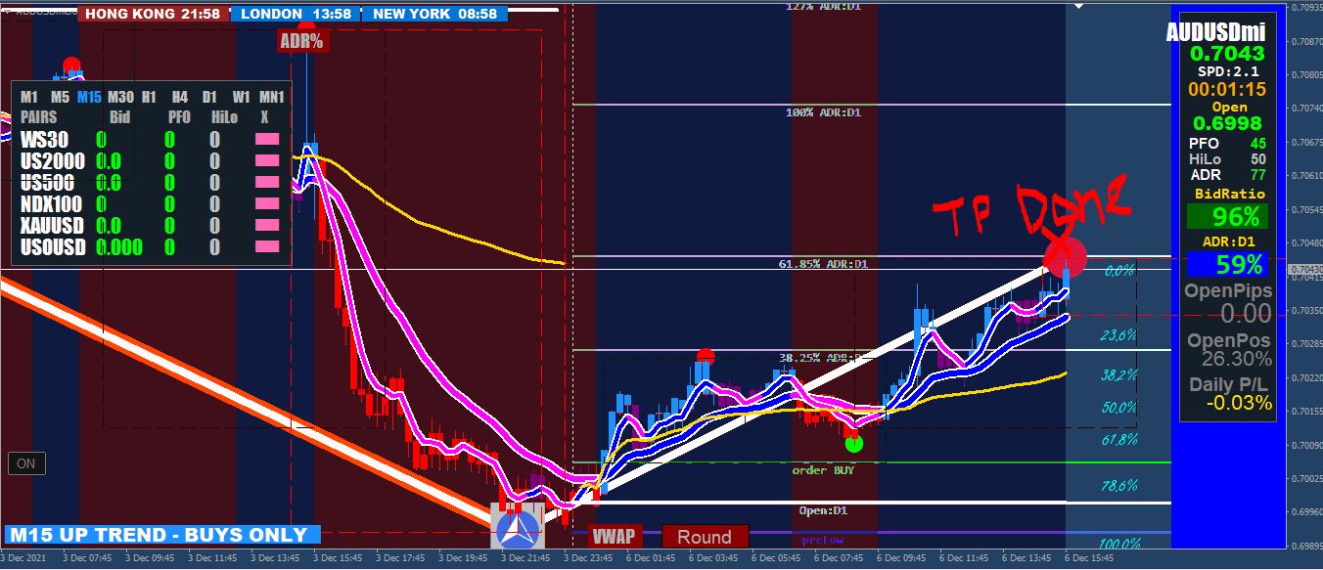Click the Round button
This screenshot has width=1323, height=570.
[x=705, y=537]
